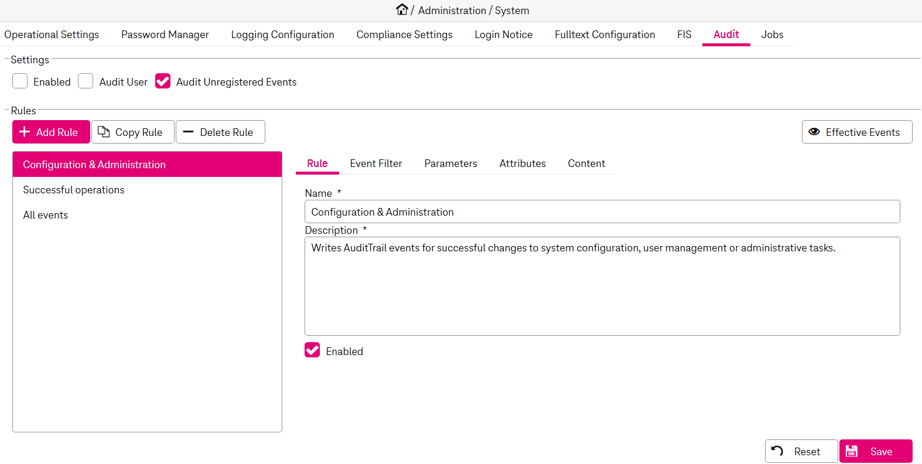The width and height of the screenshot is (922, 464).
Task: Disable the rule's Enabled checkbox
Action: pos(312,350)
